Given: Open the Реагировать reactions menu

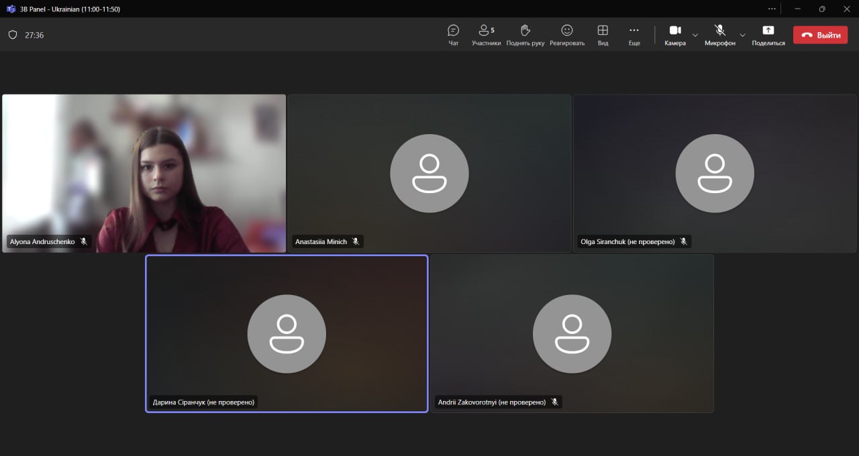Looking at the screenshot, I should (x=567, y=35).
